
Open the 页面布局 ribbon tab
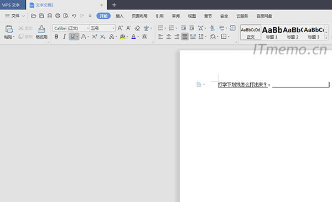coord(139,16)
